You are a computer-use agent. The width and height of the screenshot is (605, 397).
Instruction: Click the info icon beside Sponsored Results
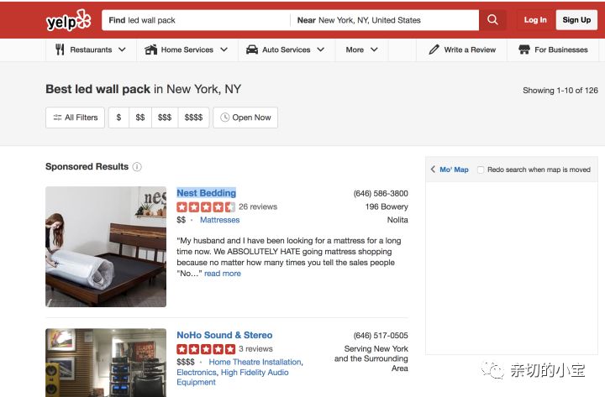point(137,167)
